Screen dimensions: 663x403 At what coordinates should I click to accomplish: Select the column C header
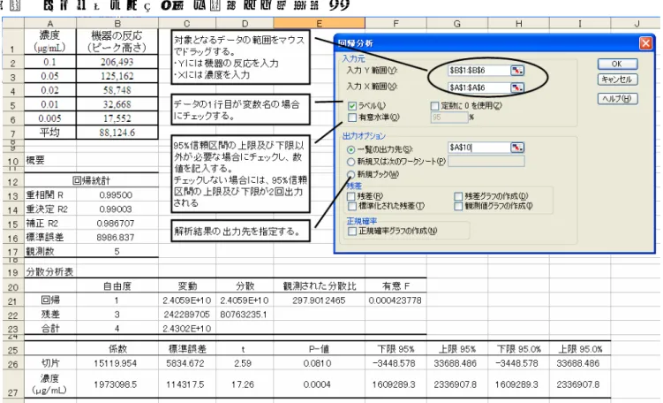(187, 23)
